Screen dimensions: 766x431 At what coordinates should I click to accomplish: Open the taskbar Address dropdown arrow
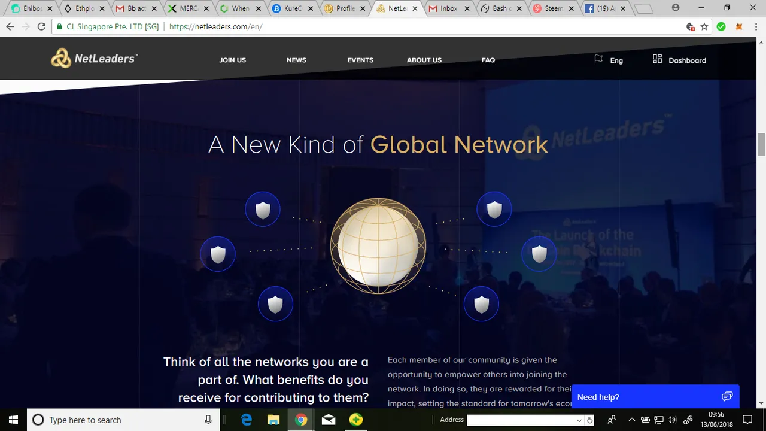[579, 420]
